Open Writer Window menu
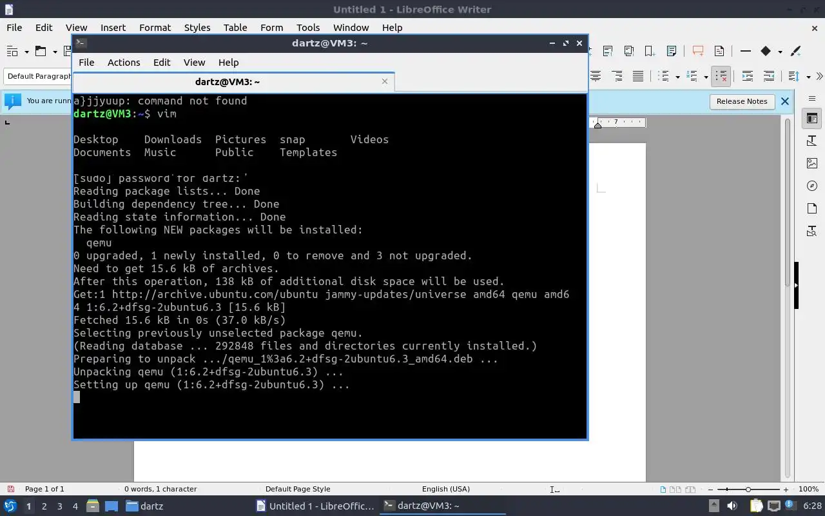This screenshot has height=516, width=825. (x=351, y=28)
